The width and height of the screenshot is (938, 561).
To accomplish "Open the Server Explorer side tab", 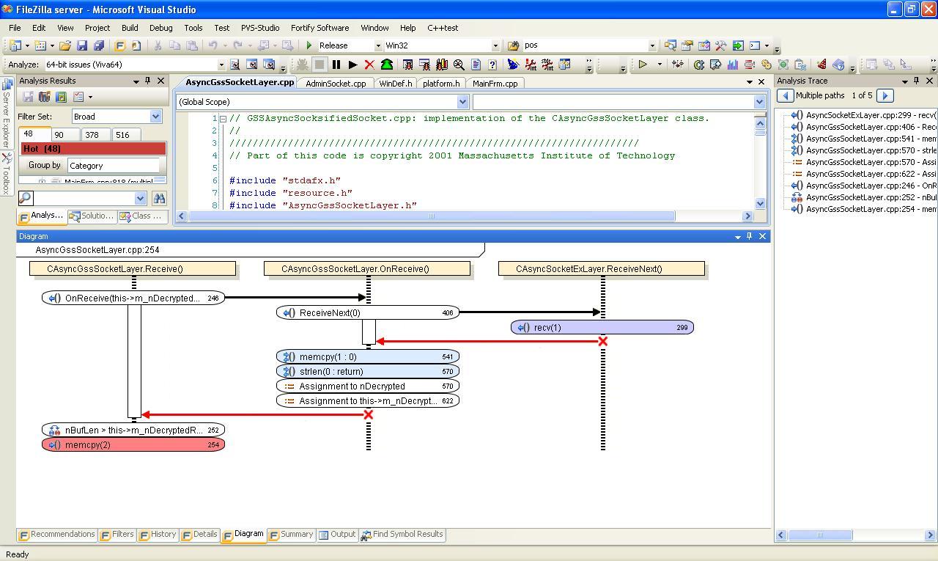I will (x=7, y=115).
